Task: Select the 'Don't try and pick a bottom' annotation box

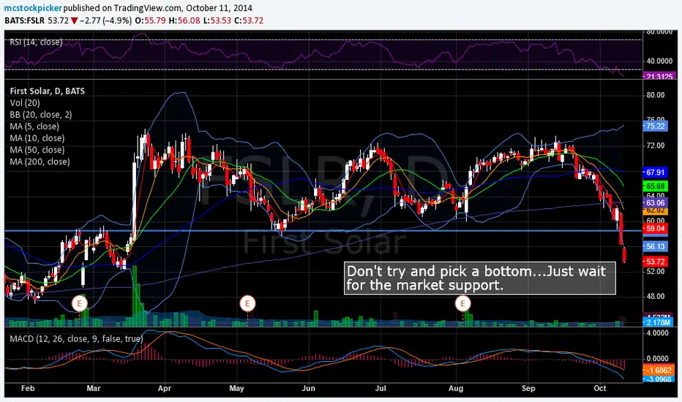Action: tap(480, 278)
